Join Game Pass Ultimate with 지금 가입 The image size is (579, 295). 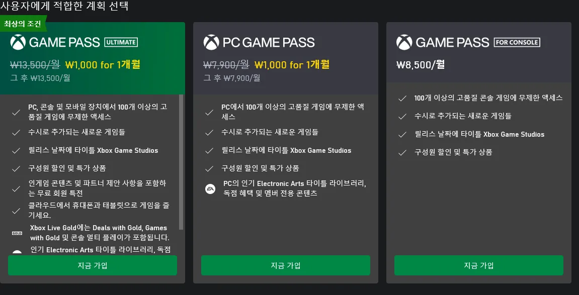(x=93, y=265)
